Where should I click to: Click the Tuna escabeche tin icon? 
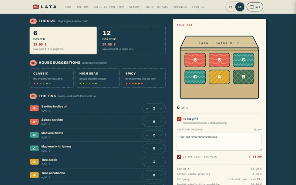(x=34, y=175)
